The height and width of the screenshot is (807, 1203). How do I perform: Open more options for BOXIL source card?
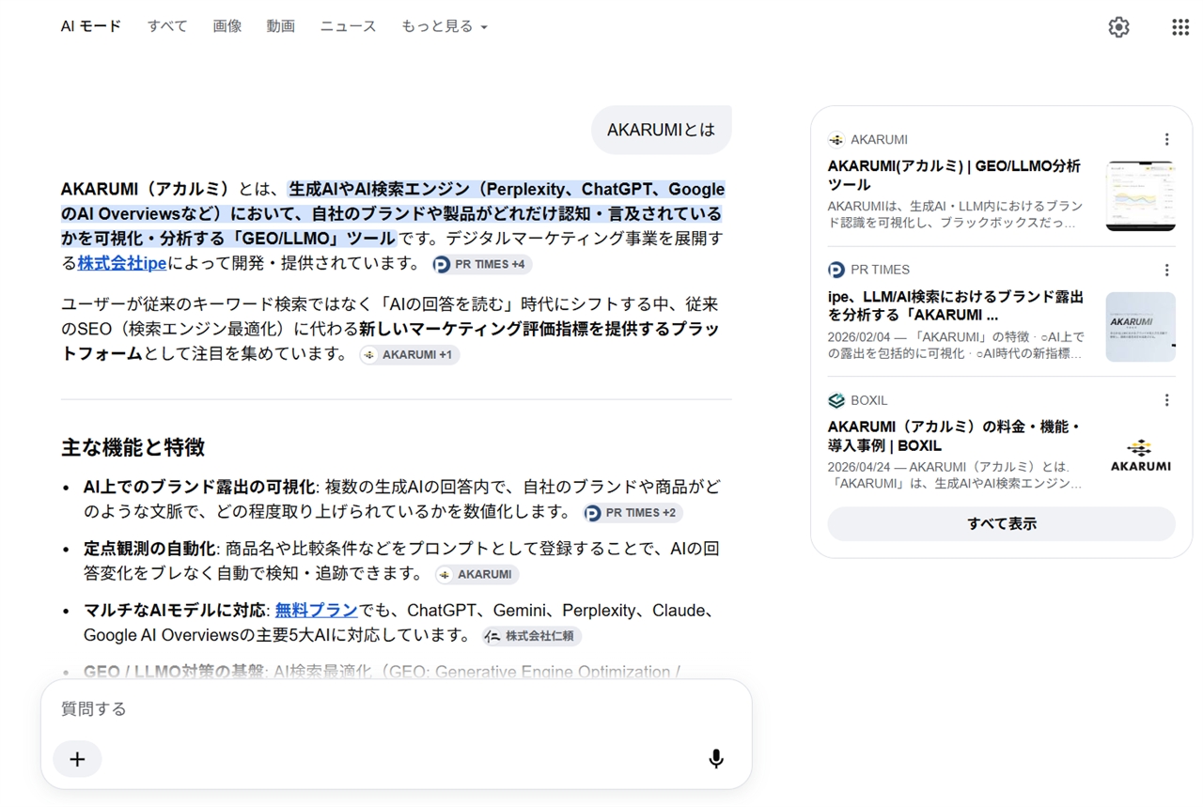point(1166,400)
